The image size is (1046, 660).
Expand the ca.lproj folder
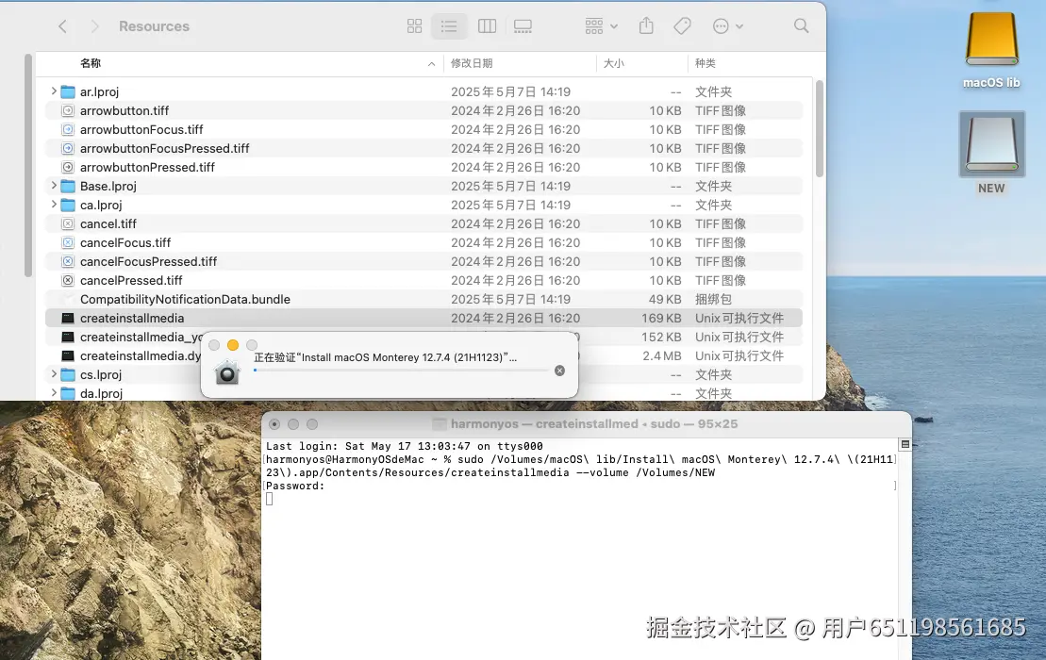pyautogui.click(x=54, y=205)
